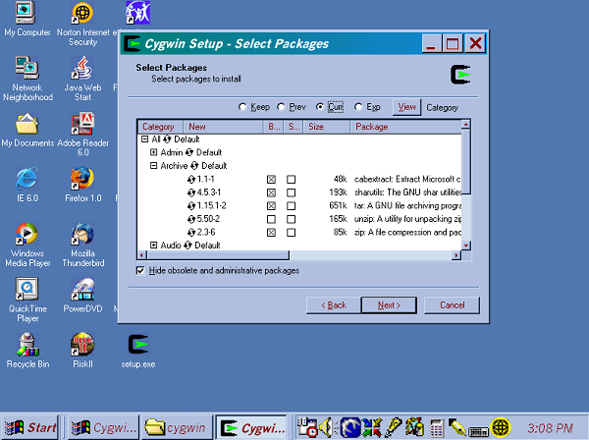Click the View button
This screenshot has height=440, width=589.
tap(406, 107)
